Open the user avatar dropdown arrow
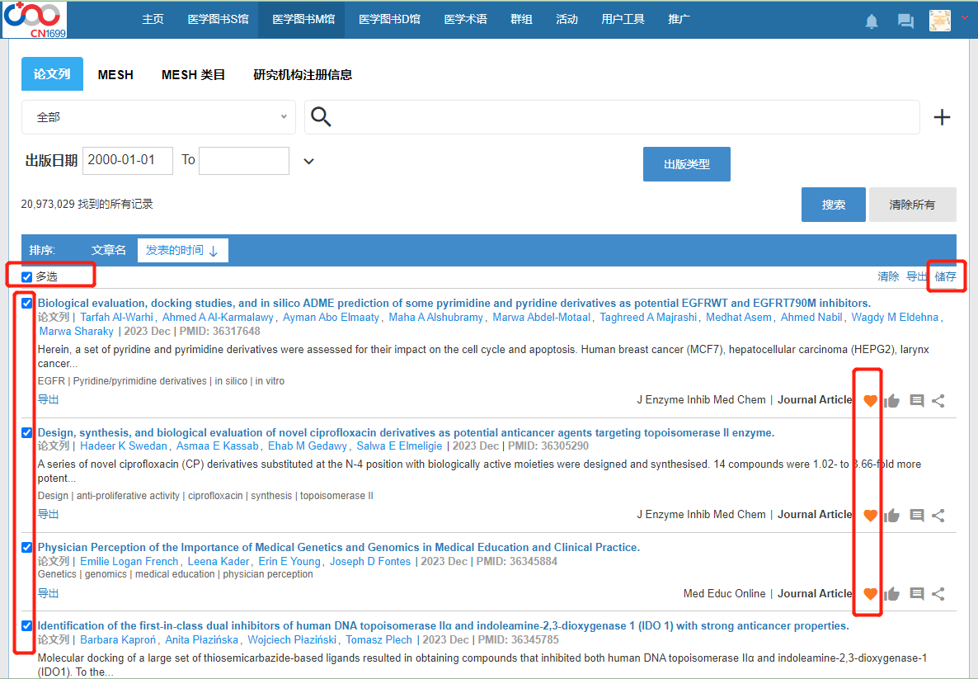 coord(964,17)
